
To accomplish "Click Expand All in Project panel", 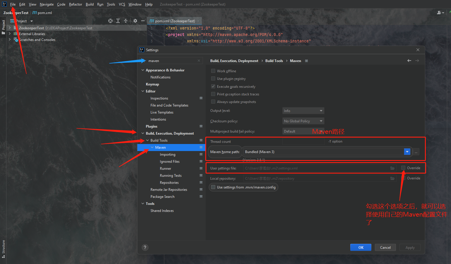I will tap(118, 21).
